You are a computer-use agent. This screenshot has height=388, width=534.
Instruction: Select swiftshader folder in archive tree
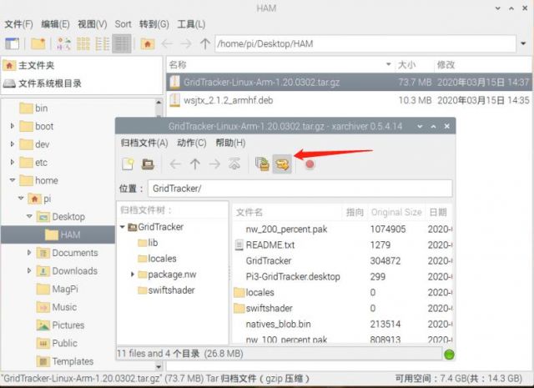click(167, 290)
